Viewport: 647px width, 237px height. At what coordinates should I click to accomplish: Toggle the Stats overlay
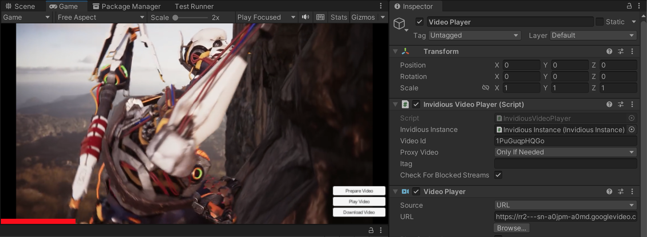tap(339, 17)
